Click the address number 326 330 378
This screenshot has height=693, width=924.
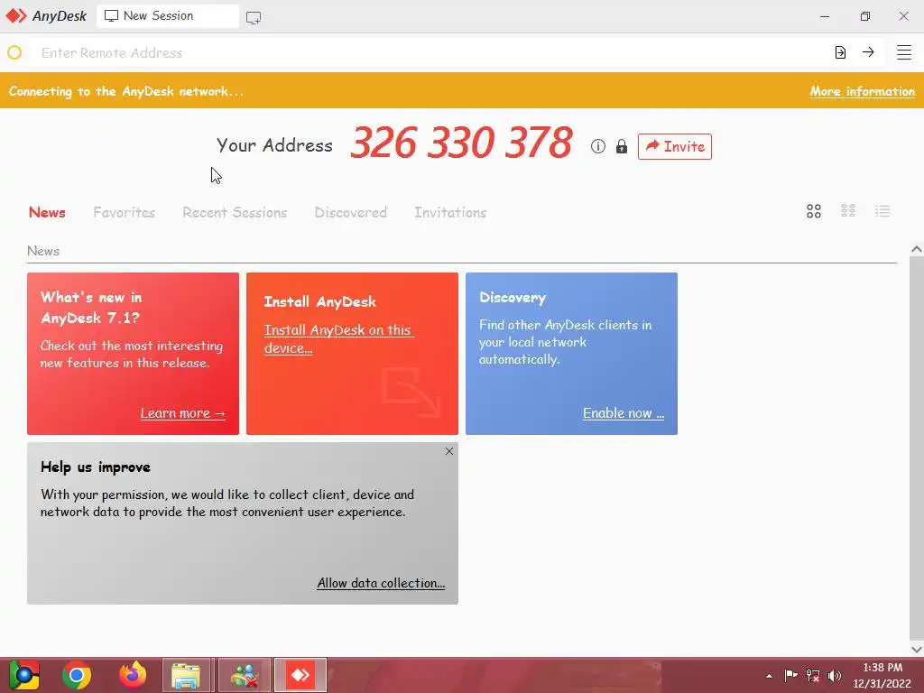[461, 143]
